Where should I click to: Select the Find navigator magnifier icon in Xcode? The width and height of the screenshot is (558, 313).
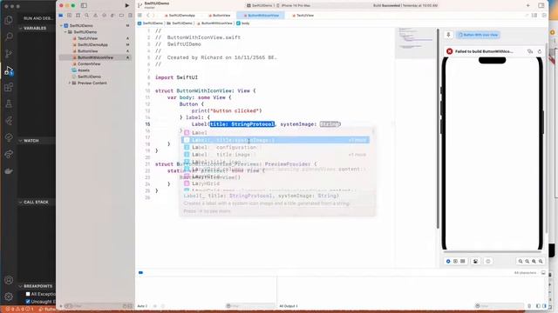pos(87,16)
